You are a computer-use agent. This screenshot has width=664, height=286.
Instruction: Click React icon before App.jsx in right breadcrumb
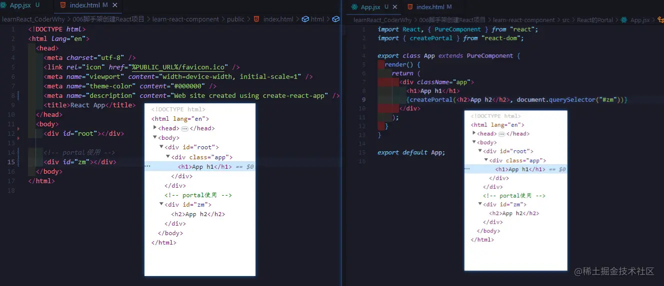624,20
